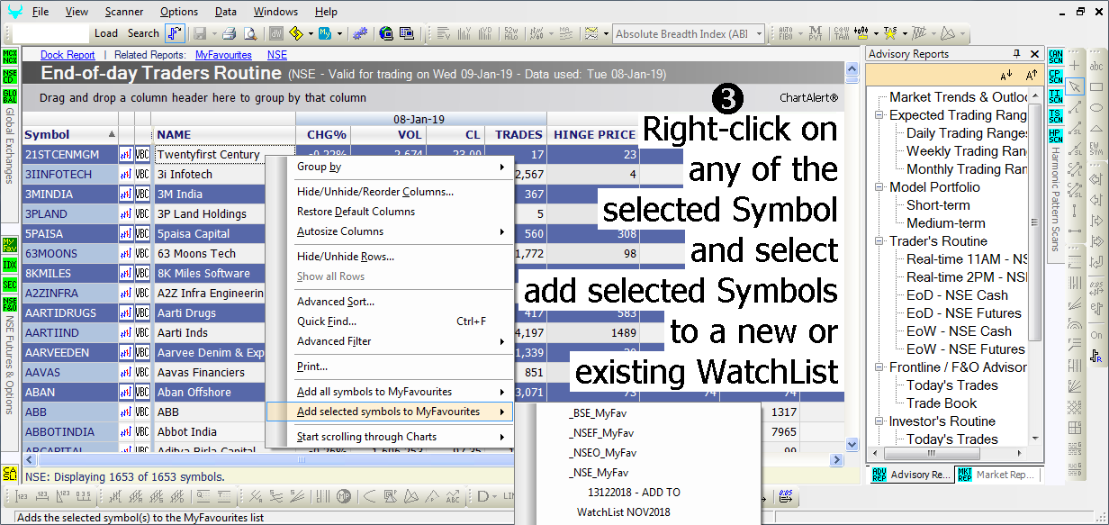Select the crosshair tool in the drawing toolbar
Viewport: 1109px width, 525px height.
coord(1075,66)
